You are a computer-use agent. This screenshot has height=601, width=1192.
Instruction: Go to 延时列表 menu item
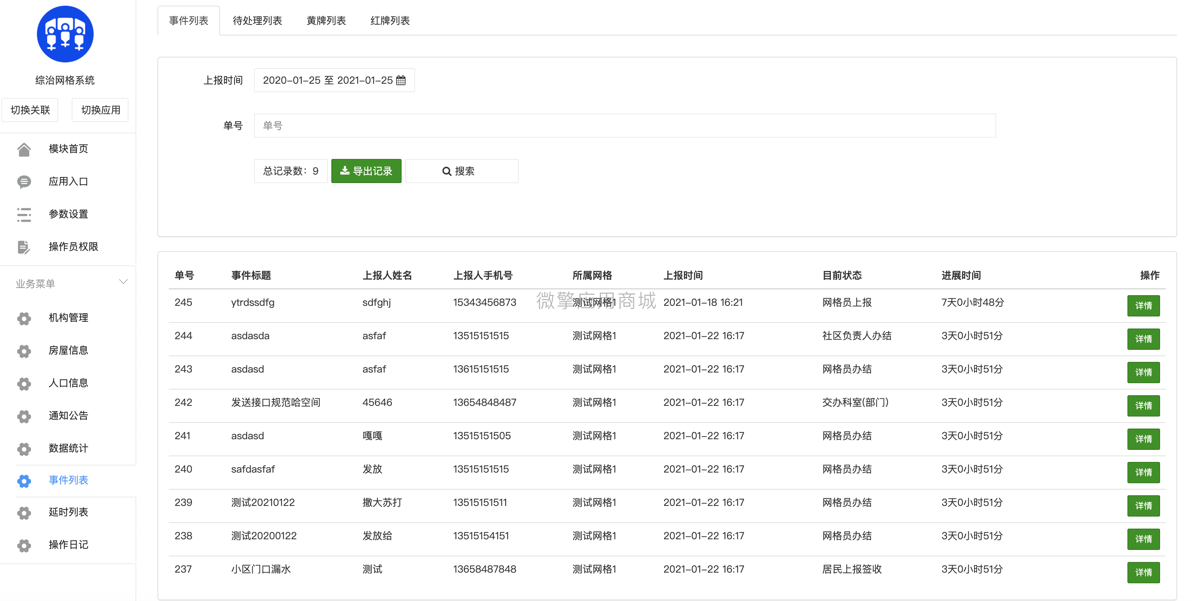[x=68, y=512]
